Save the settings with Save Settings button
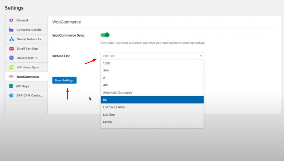 pos(64,80)
